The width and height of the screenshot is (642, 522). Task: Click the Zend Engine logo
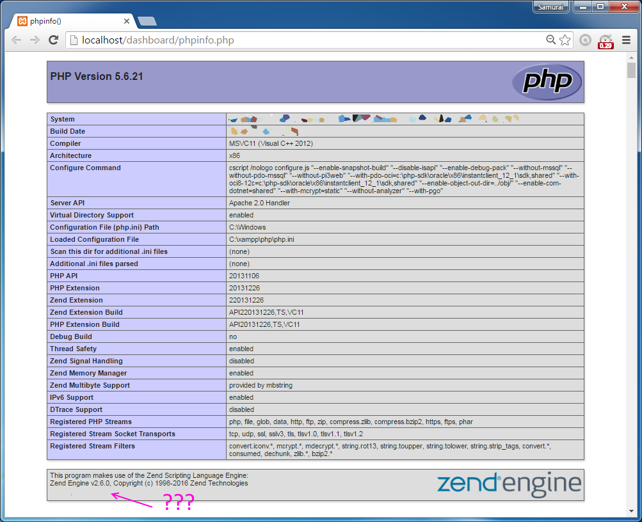pos(509,485)
